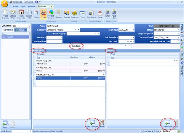The image size is (184, 133).
Task: Open Team Schedules in the ribbon
Action: tap(21, 14)
